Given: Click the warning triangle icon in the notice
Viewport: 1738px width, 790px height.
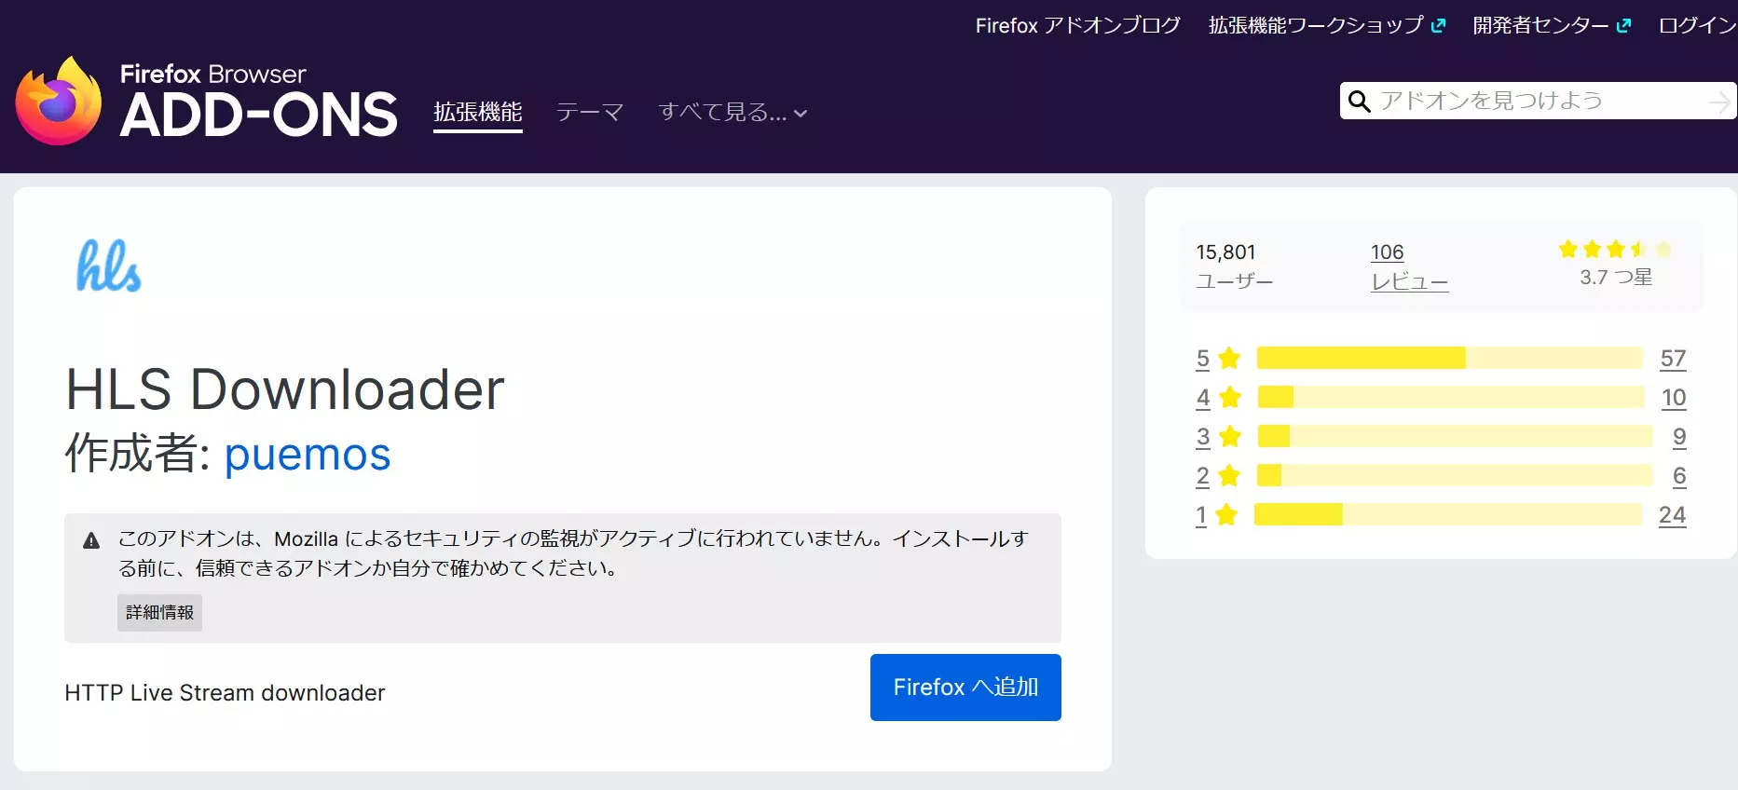Looking at the screenshot, I should click(91, 540).
